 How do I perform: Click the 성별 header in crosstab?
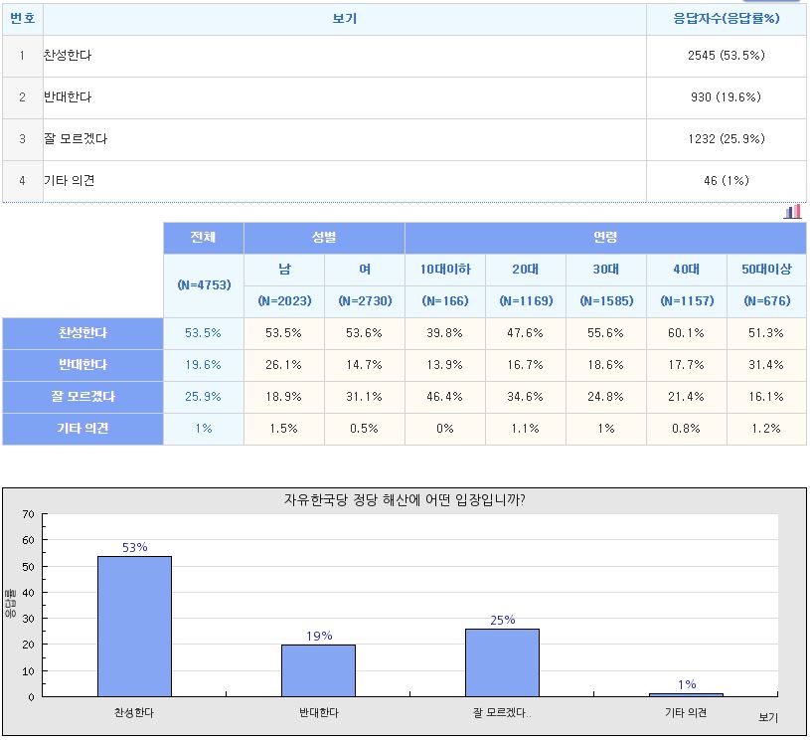tap(324, 238)
